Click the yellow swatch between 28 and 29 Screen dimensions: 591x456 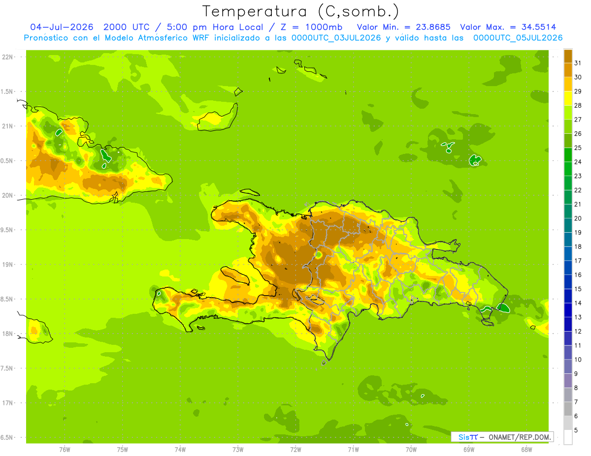pos(568,98)
